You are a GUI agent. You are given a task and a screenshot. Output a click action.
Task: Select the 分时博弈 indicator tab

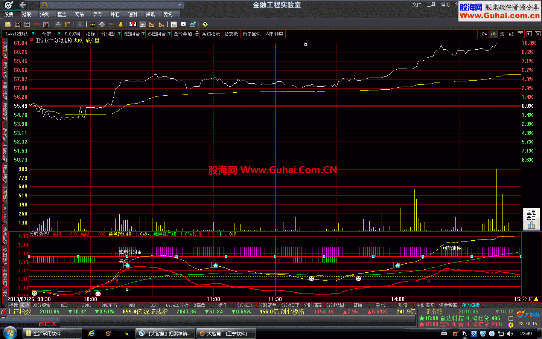290,305
